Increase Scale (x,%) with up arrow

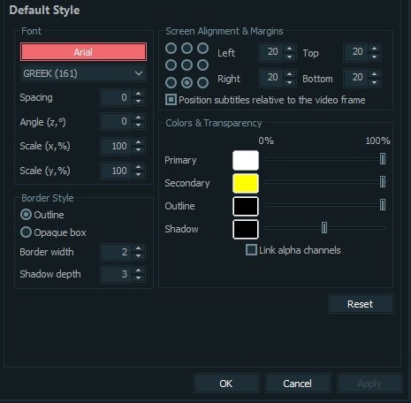click(x=138, y=142)
